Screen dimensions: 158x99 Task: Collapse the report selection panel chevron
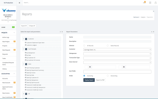pos(60,32)
